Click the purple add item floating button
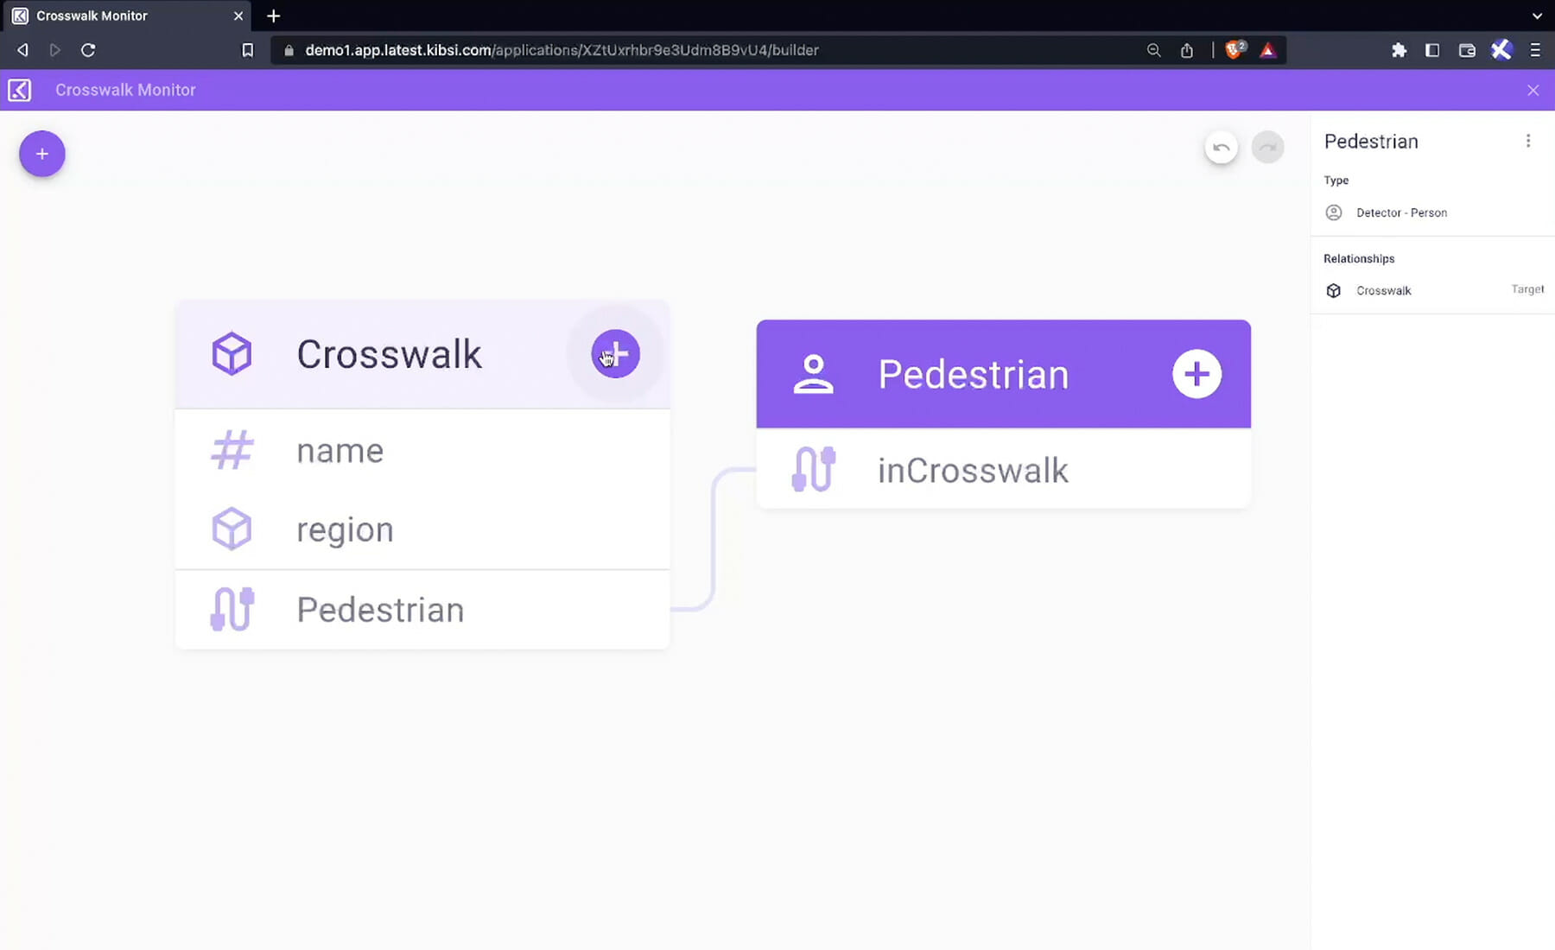 pyautogui.click(x=41, y=154)
